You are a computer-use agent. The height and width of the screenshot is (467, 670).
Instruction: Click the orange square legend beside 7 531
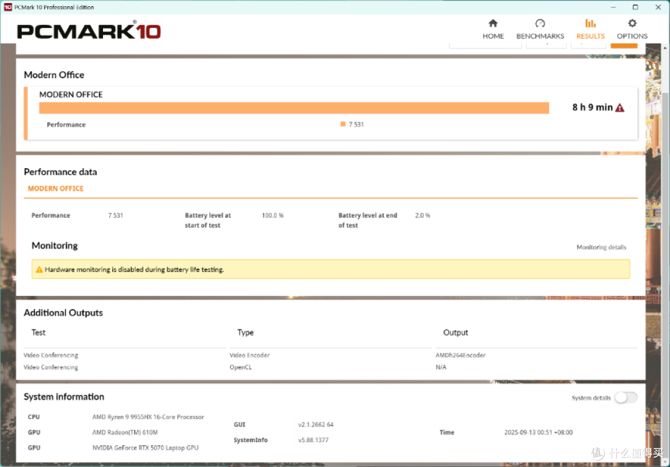click(x=342, y=124)
